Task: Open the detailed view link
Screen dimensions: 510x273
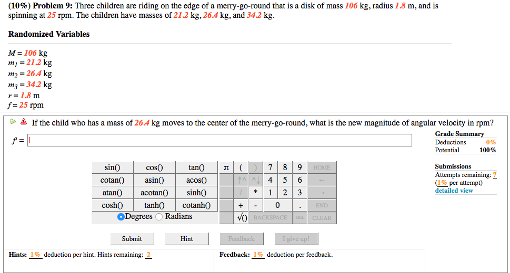Action: tap(454, 191)
